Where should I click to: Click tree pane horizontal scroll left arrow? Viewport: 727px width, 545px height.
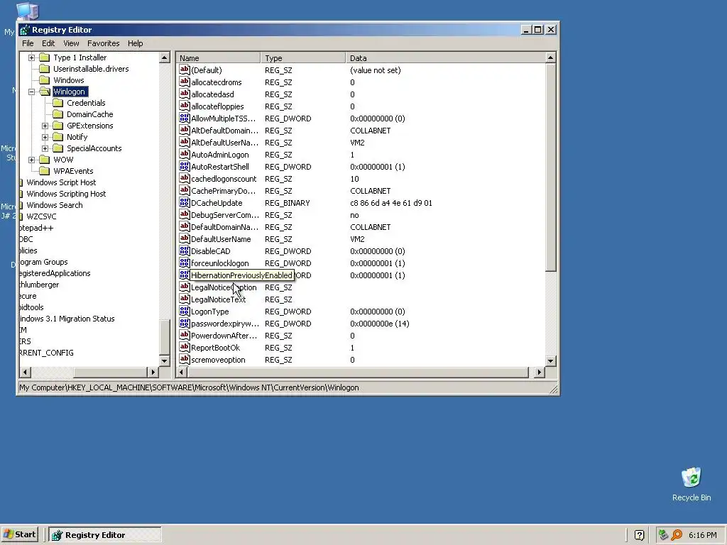pyautogui.click(x=26, y=372)
